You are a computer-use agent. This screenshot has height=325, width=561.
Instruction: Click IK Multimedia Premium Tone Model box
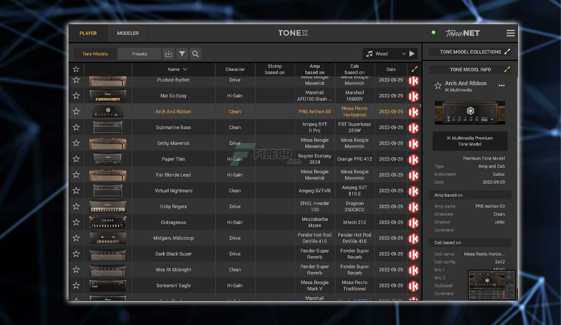[470, 141]
